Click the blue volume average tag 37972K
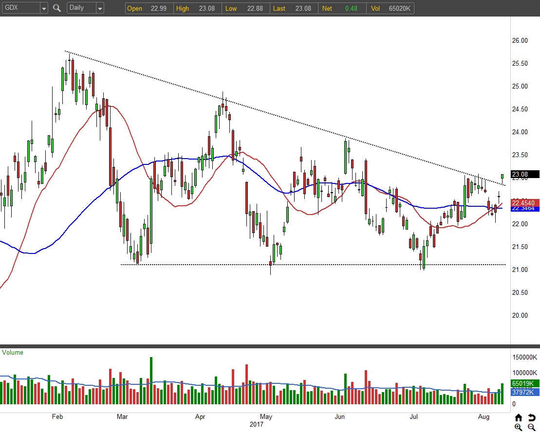540x432 pixels. point(525,392)
